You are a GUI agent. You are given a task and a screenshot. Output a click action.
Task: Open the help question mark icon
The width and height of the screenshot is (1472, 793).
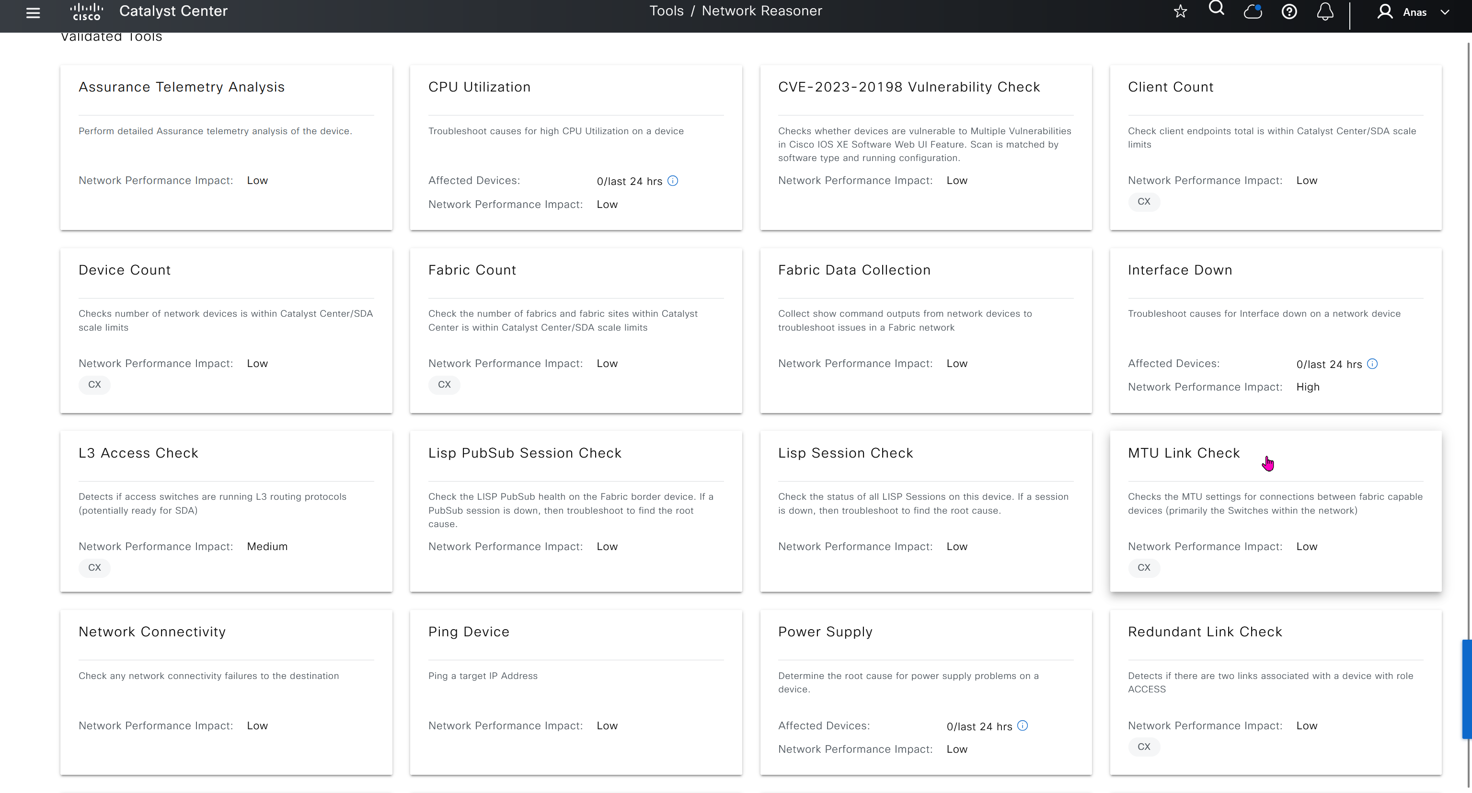point(1289,11)
